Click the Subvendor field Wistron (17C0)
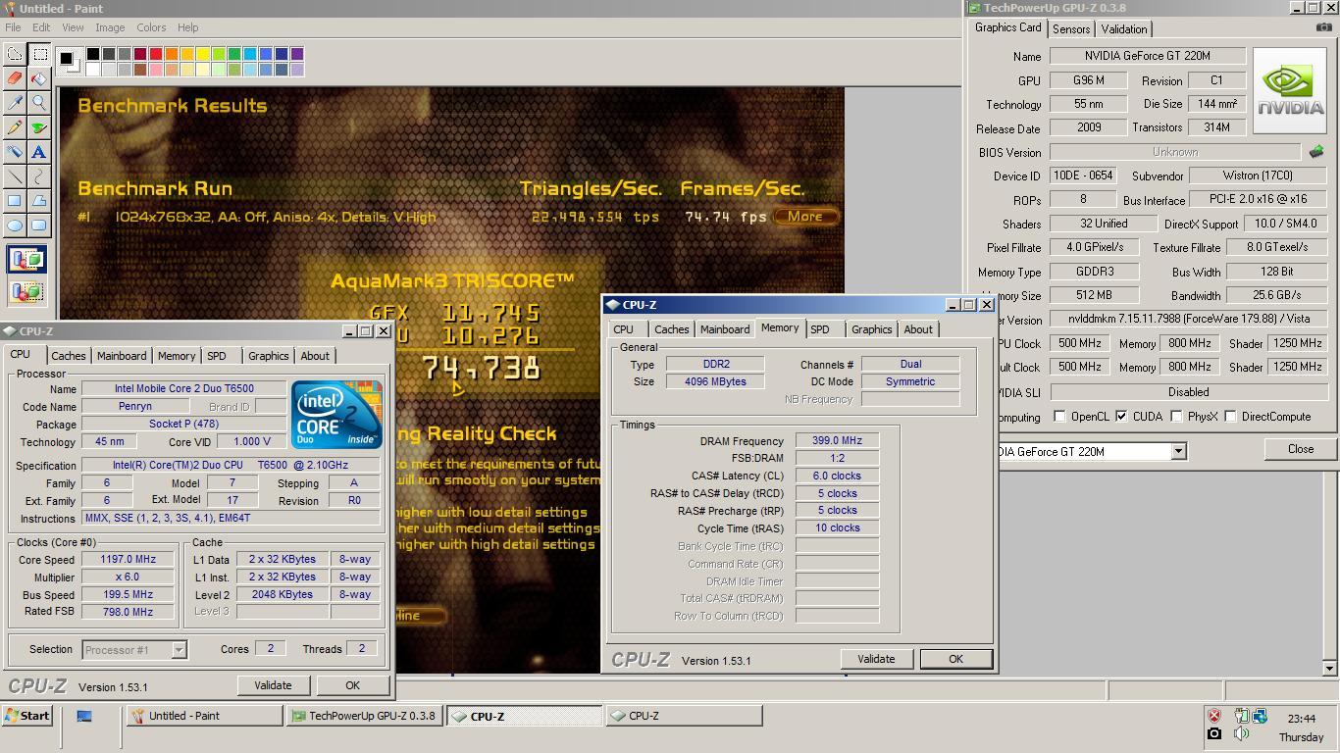The width and height of the screenshot is (1340, 753). pos(1257,176)
